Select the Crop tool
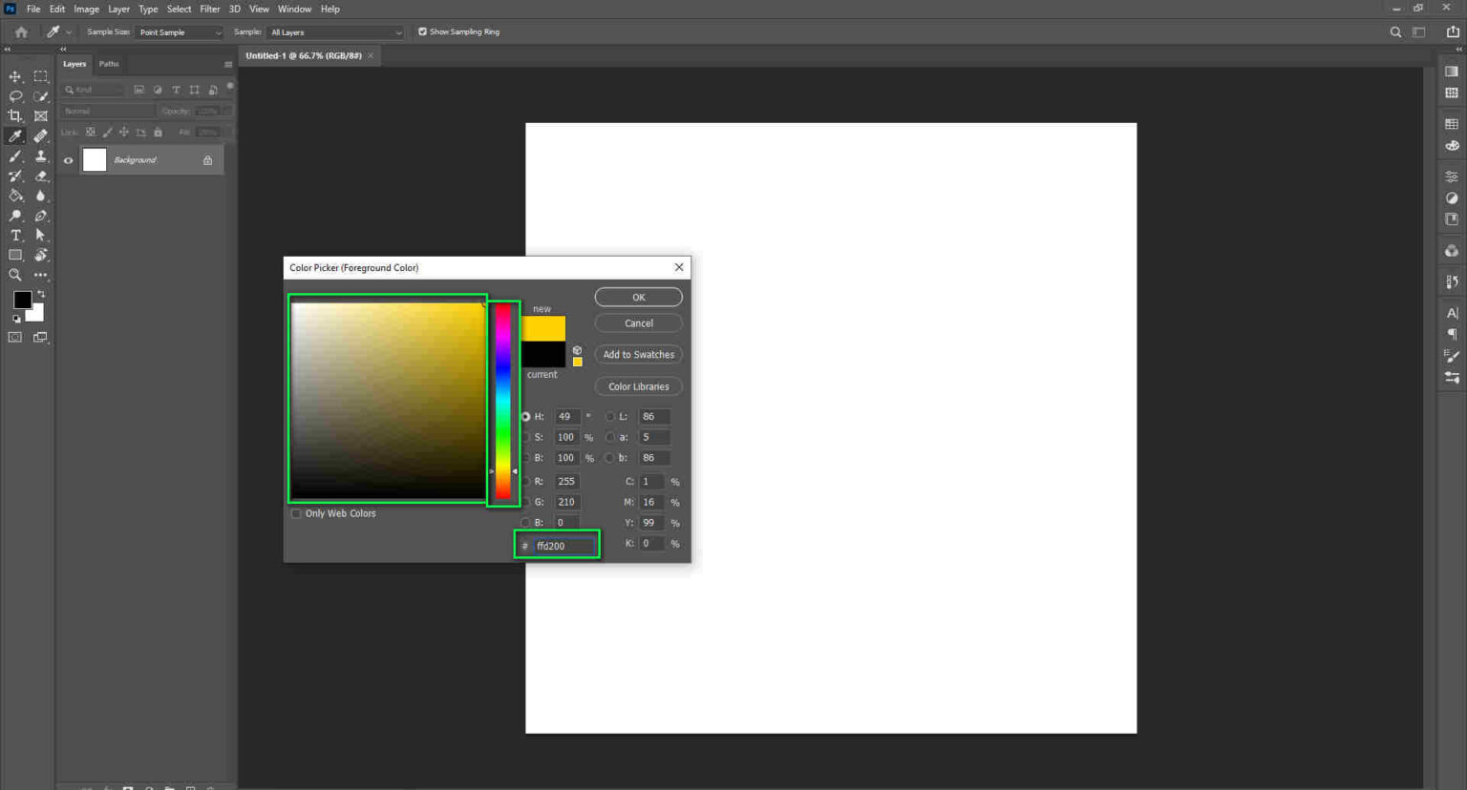This screenshot has width=1467, height=790. tap(14, 115)
